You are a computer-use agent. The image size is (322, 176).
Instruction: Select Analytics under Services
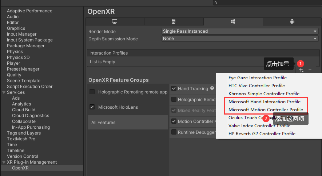(x=21, y=104)
